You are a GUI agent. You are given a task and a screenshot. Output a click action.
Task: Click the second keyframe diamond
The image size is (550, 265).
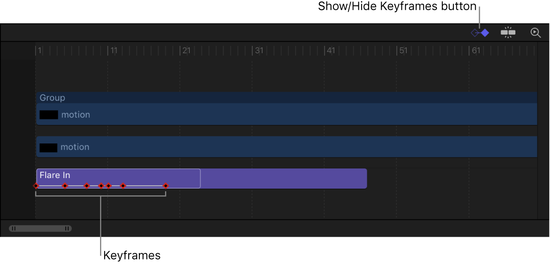point(65,185)
